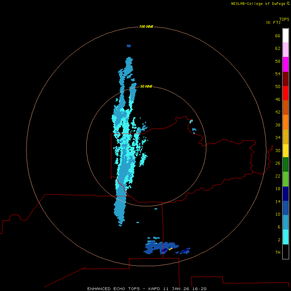Select the yellow 30 kft legend swatch
The image size is (291, 291).
286,151
